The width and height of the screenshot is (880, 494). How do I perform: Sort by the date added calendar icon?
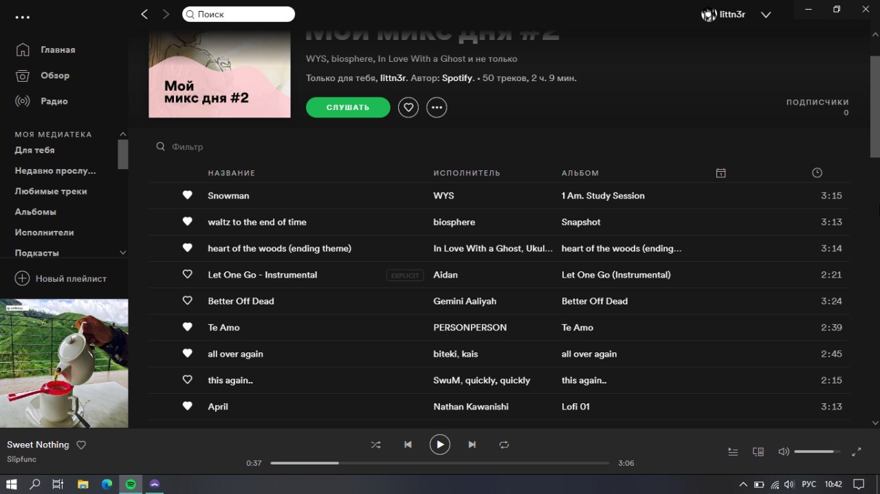click(720, 173)
